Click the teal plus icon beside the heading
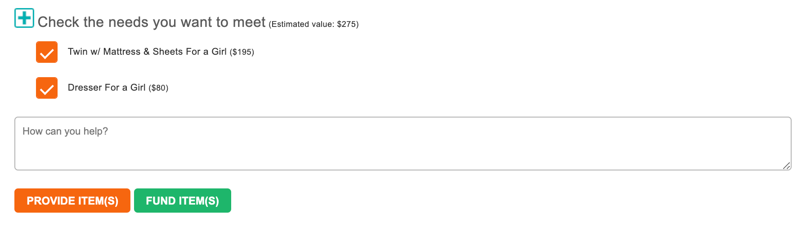806x227 pixels. tap(24, 18)
